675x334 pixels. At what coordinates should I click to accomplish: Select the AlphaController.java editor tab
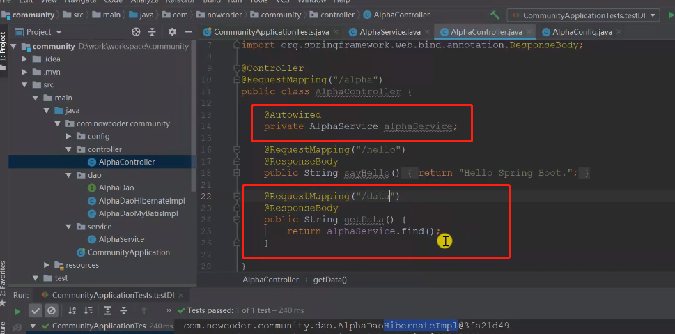(486, 32)
